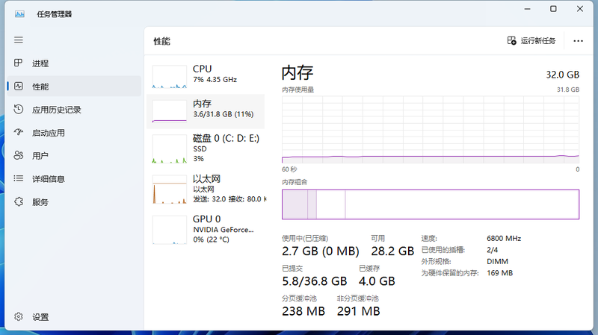Screen dimensions: 598x335
Task: Click the hamburger navigation menu icon
Action: [x=19, y=40]
